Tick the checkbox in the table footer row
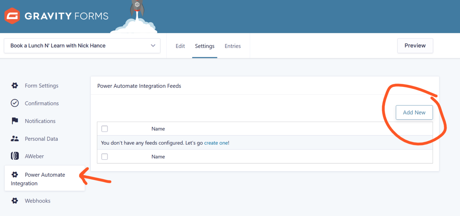460x216 pixels. [105, 156]
